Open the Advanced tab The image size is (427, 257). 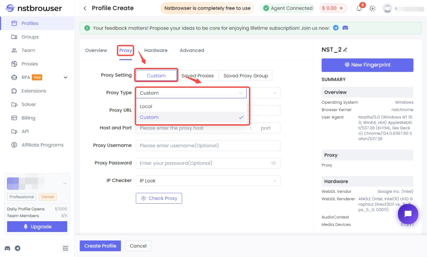tap(192, 50)
